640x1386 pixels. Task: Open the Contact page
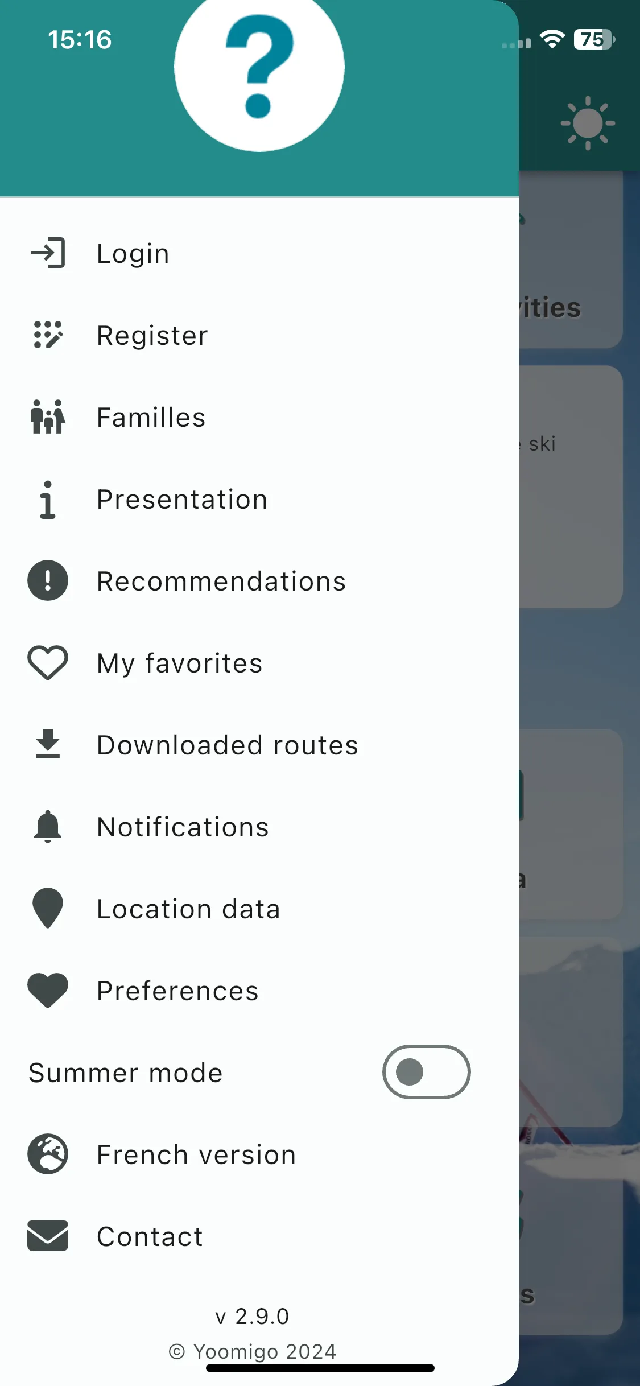point(259,1236)
